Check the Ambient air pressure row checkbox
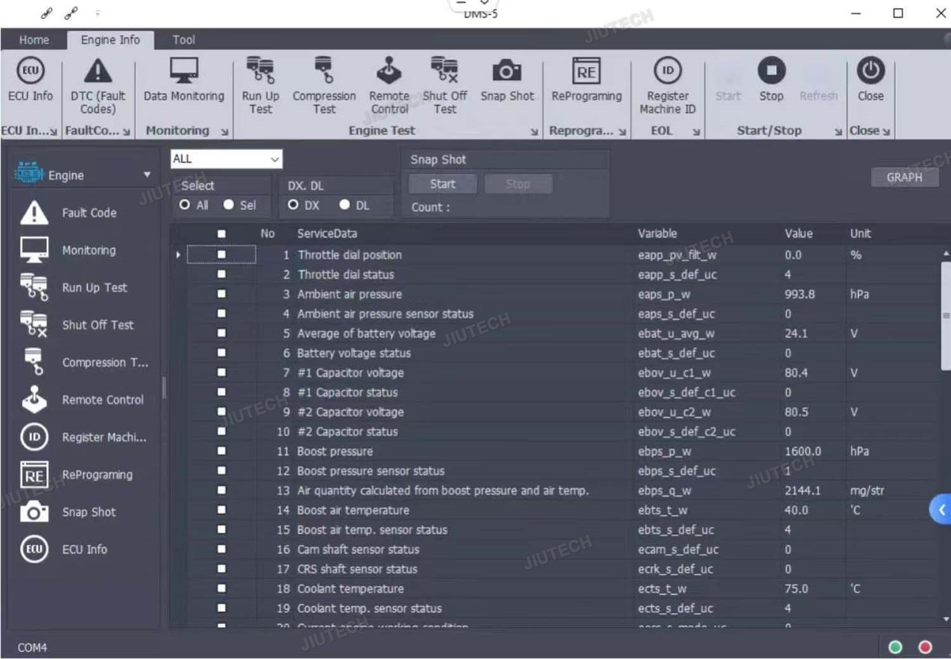The image size is (951, 659). coord(221,294)
